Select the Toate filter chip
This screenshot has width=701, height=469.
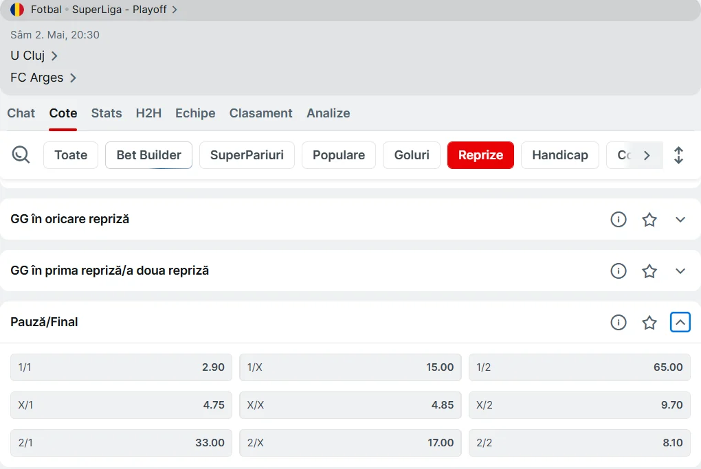71,155
